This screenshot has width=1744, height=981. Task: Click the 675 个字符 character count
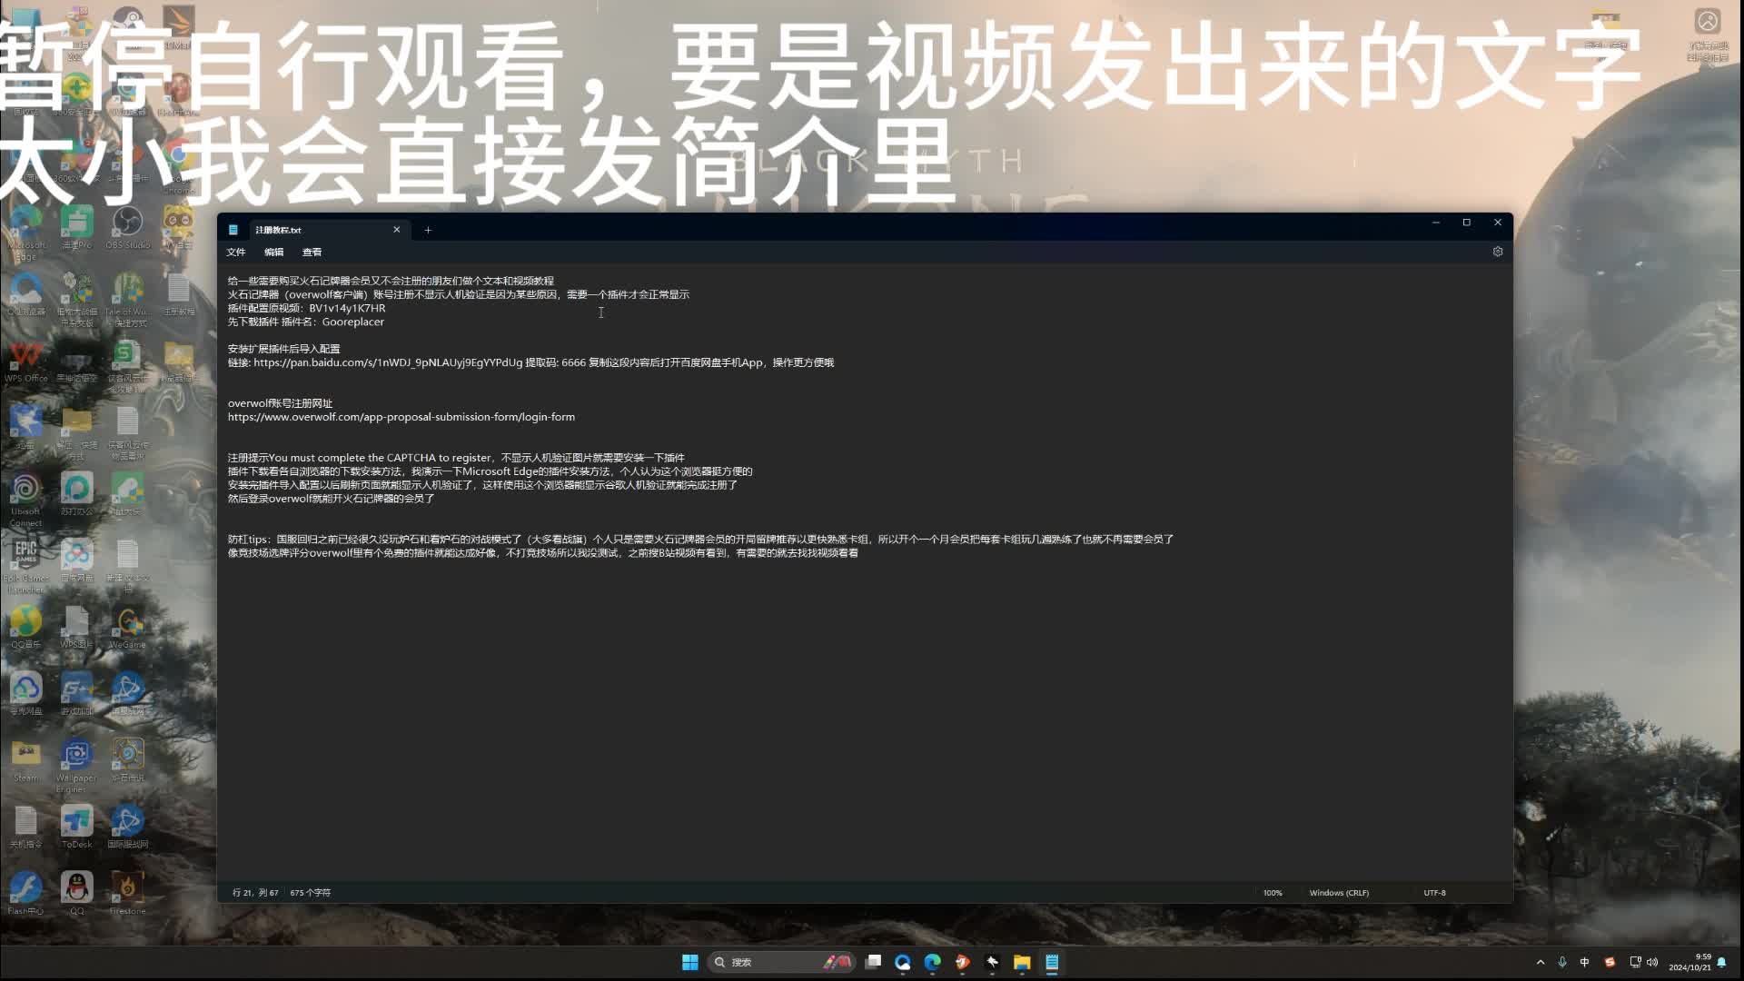[311, 893]
